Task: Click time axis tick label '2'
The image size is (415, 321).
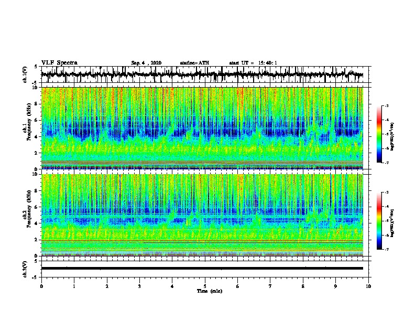Action: 107,286
